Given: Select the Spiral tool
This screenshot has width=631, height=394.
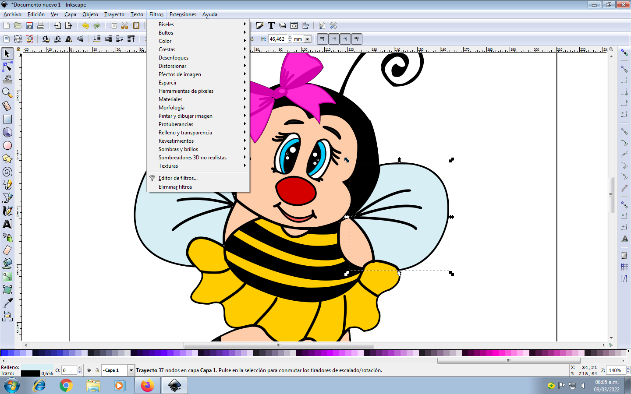Looking at the screenshot, I should (7, 172).
